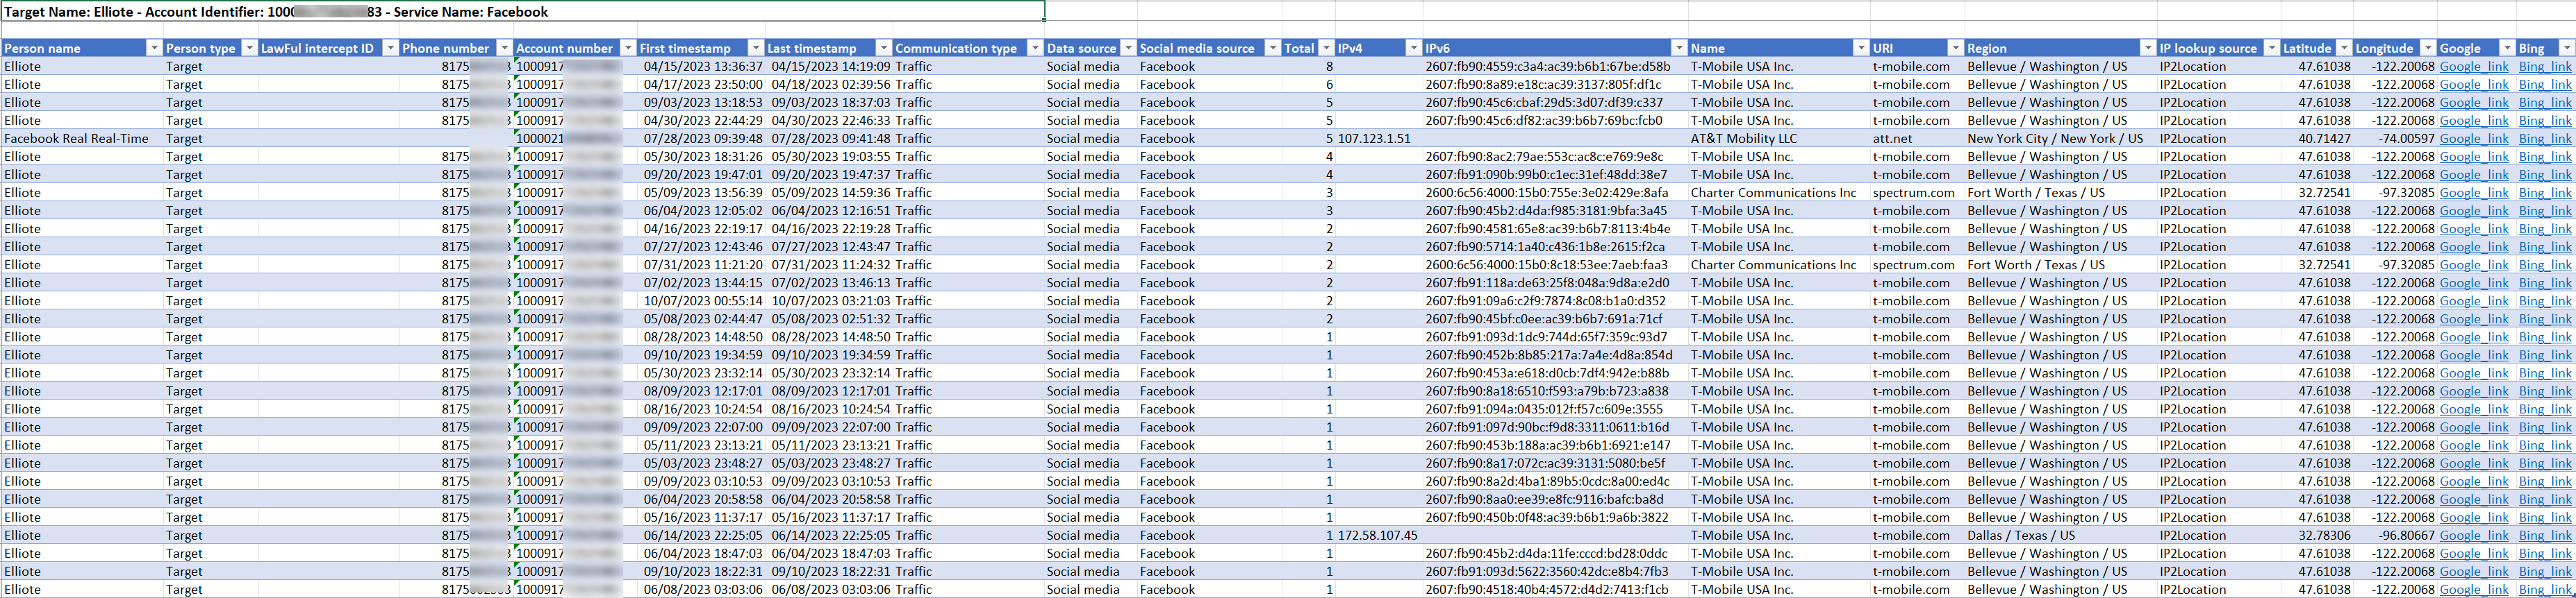This screenshot has width=2576, height=598.
Task: Open the Total column filter dropdown
Action: [x=1326, y=48]
